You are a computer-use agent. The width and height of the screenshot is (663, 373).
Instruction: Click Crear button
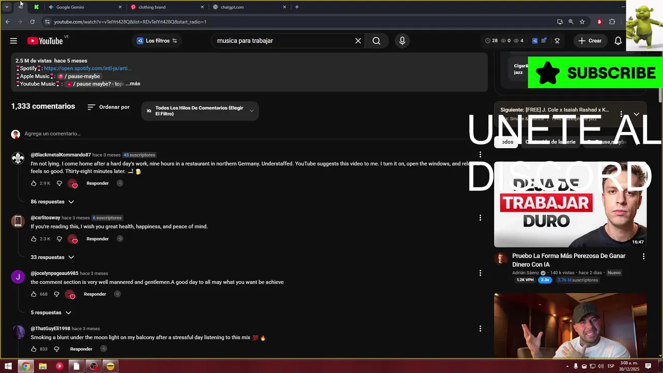pos(590,41)
